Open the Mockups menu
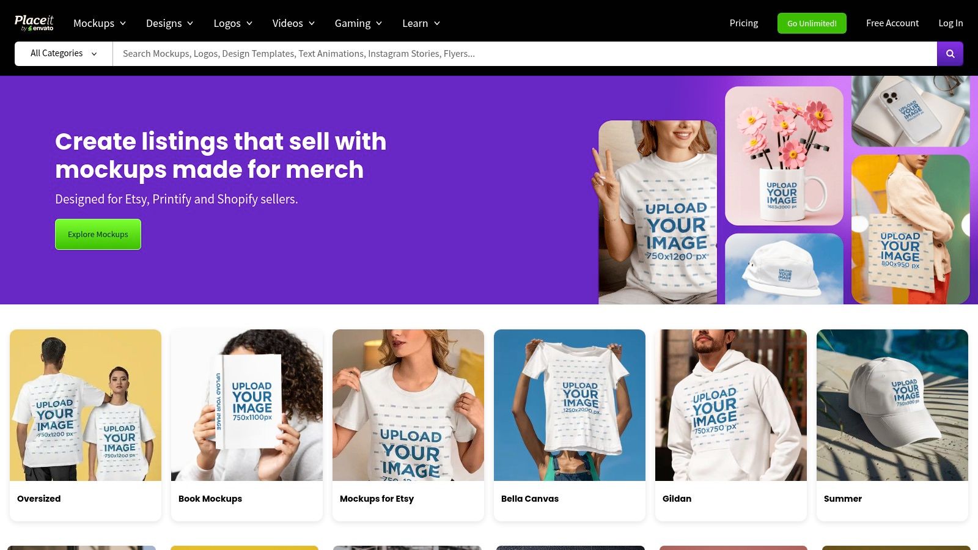Image resolution: width=978 pixels, height=550 pixels. point(100,23)
